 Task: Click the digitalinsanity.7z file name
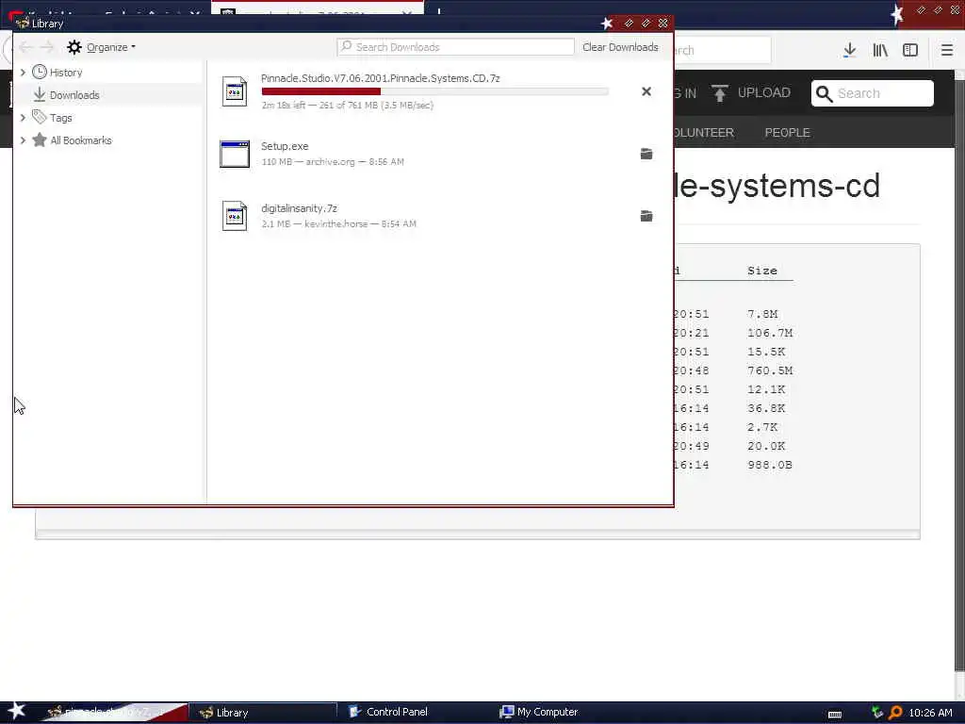click(x=299, y=208)
